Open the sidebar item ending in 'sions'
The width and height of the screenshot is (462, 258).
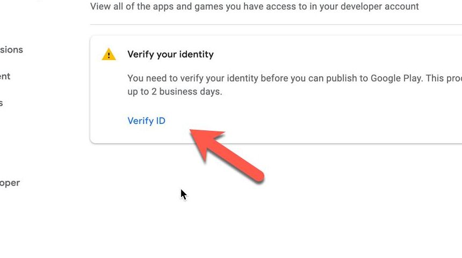[11, 50]
